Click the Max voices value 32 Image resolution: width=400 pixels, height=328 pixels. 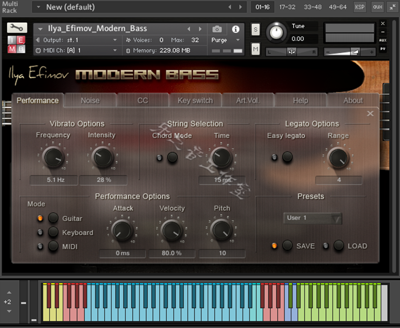coord(195,40)
